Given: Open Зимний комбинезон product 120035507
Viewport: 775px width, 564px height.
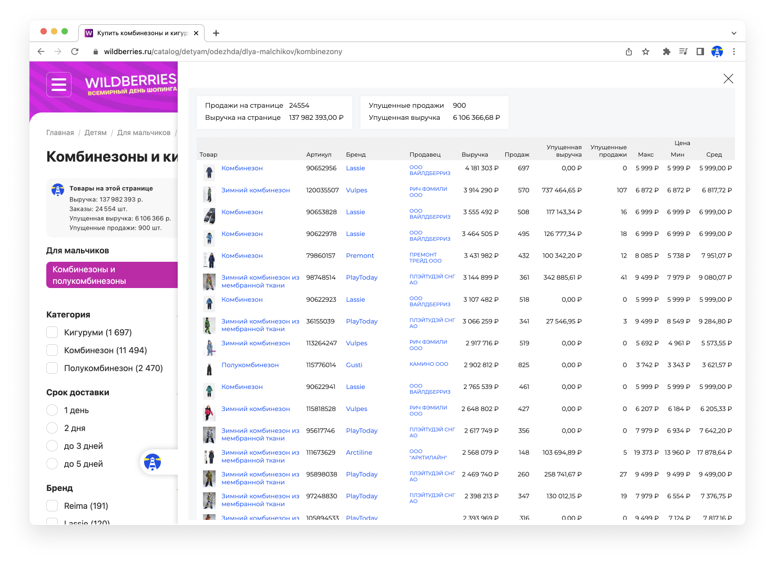Looking at the screenshot, I should pyautogui.click(x=256, y=190).
